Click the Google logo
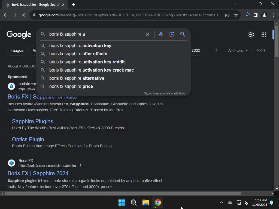The width and height of the screenshot is (279, 209). [x=19, y=35]
